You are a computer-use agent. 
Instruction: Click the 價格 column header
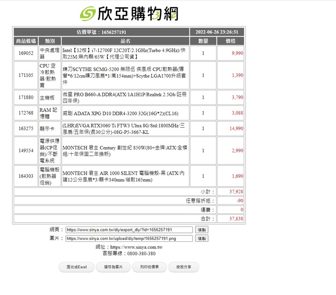(x=231, y=41)
